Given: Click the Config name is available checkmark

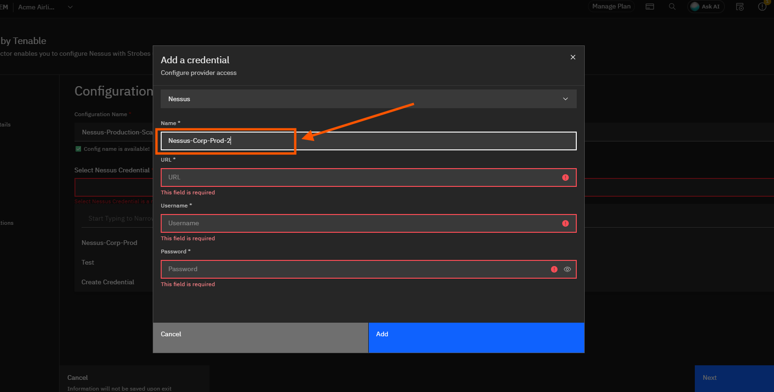Looking at the screenshot, I should pos(78,149).
